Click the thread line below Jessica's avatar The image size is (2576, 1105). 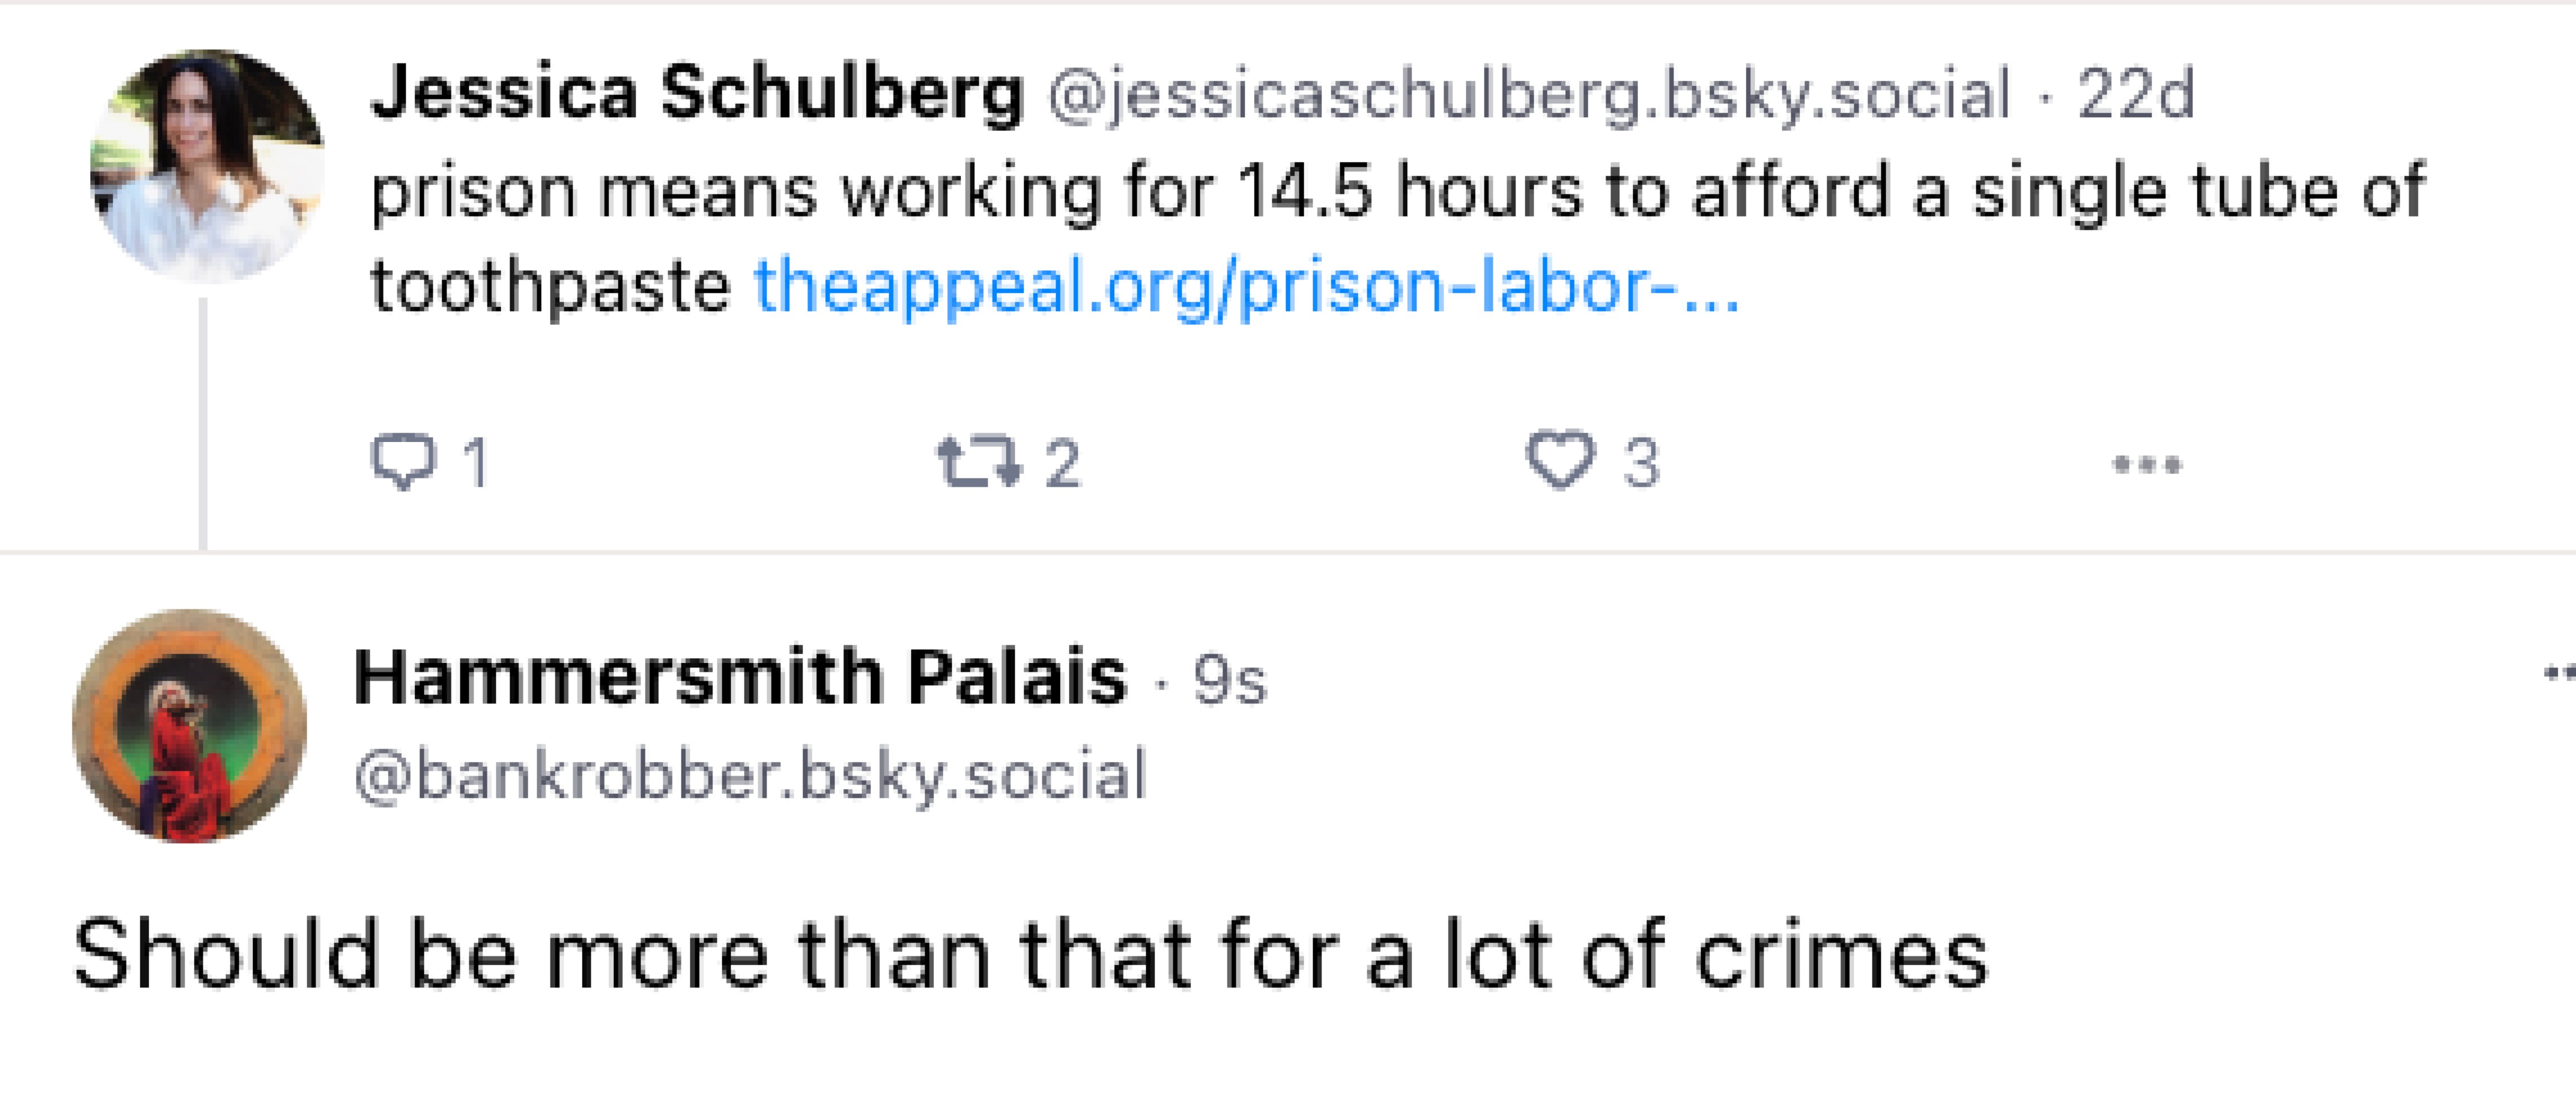pos(203,420)
